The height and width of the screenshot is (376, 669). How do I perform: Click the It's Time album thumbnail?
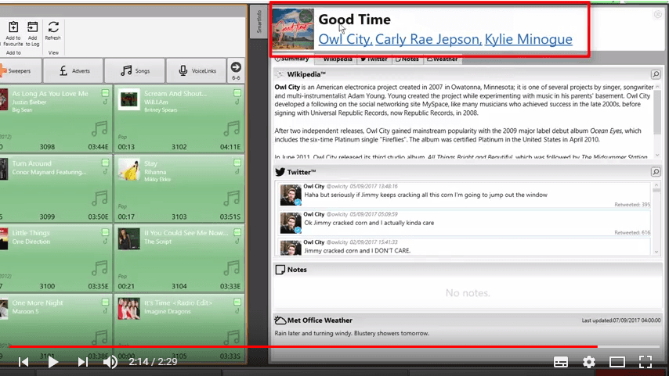click(x=128, y=308)
